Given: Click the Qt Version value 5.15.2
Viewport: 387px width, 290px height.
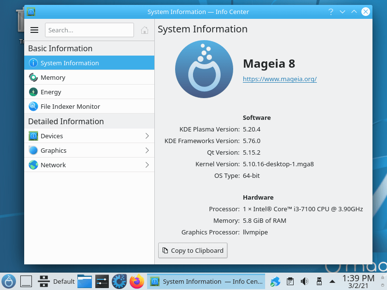Looking at the screenshot, I should (252, 152).
